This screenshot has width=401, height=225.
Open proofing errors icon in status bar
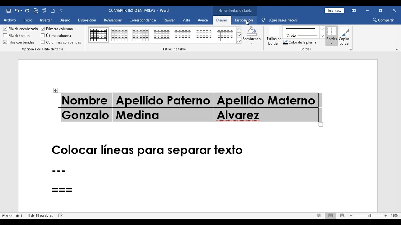(x=61, y=216)
